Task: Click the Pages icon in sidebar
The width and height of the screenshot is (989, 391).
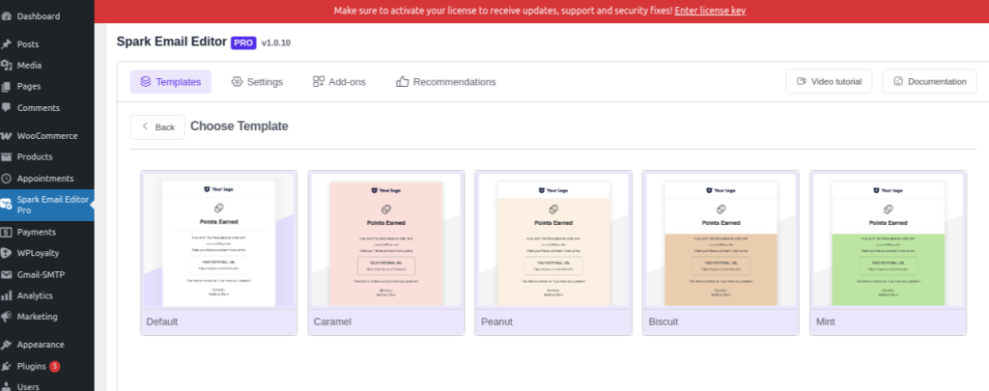Action: tap(7, 86)
